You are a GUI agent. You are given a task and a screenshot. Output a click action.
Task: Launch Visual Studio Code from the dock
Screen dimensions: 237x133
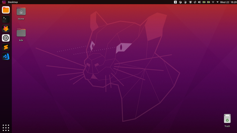tap(6, 57)
